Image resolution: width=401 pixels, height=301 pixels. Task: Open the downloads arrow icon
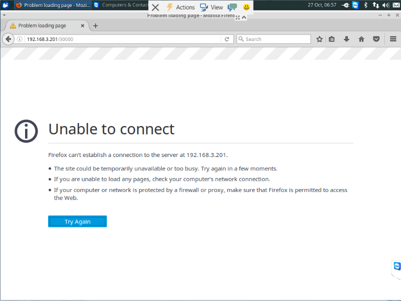point(346,39)
